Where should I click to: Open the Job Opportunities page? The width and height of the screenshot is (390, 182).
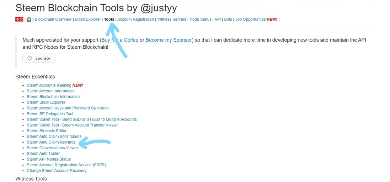tap(251, 20)
